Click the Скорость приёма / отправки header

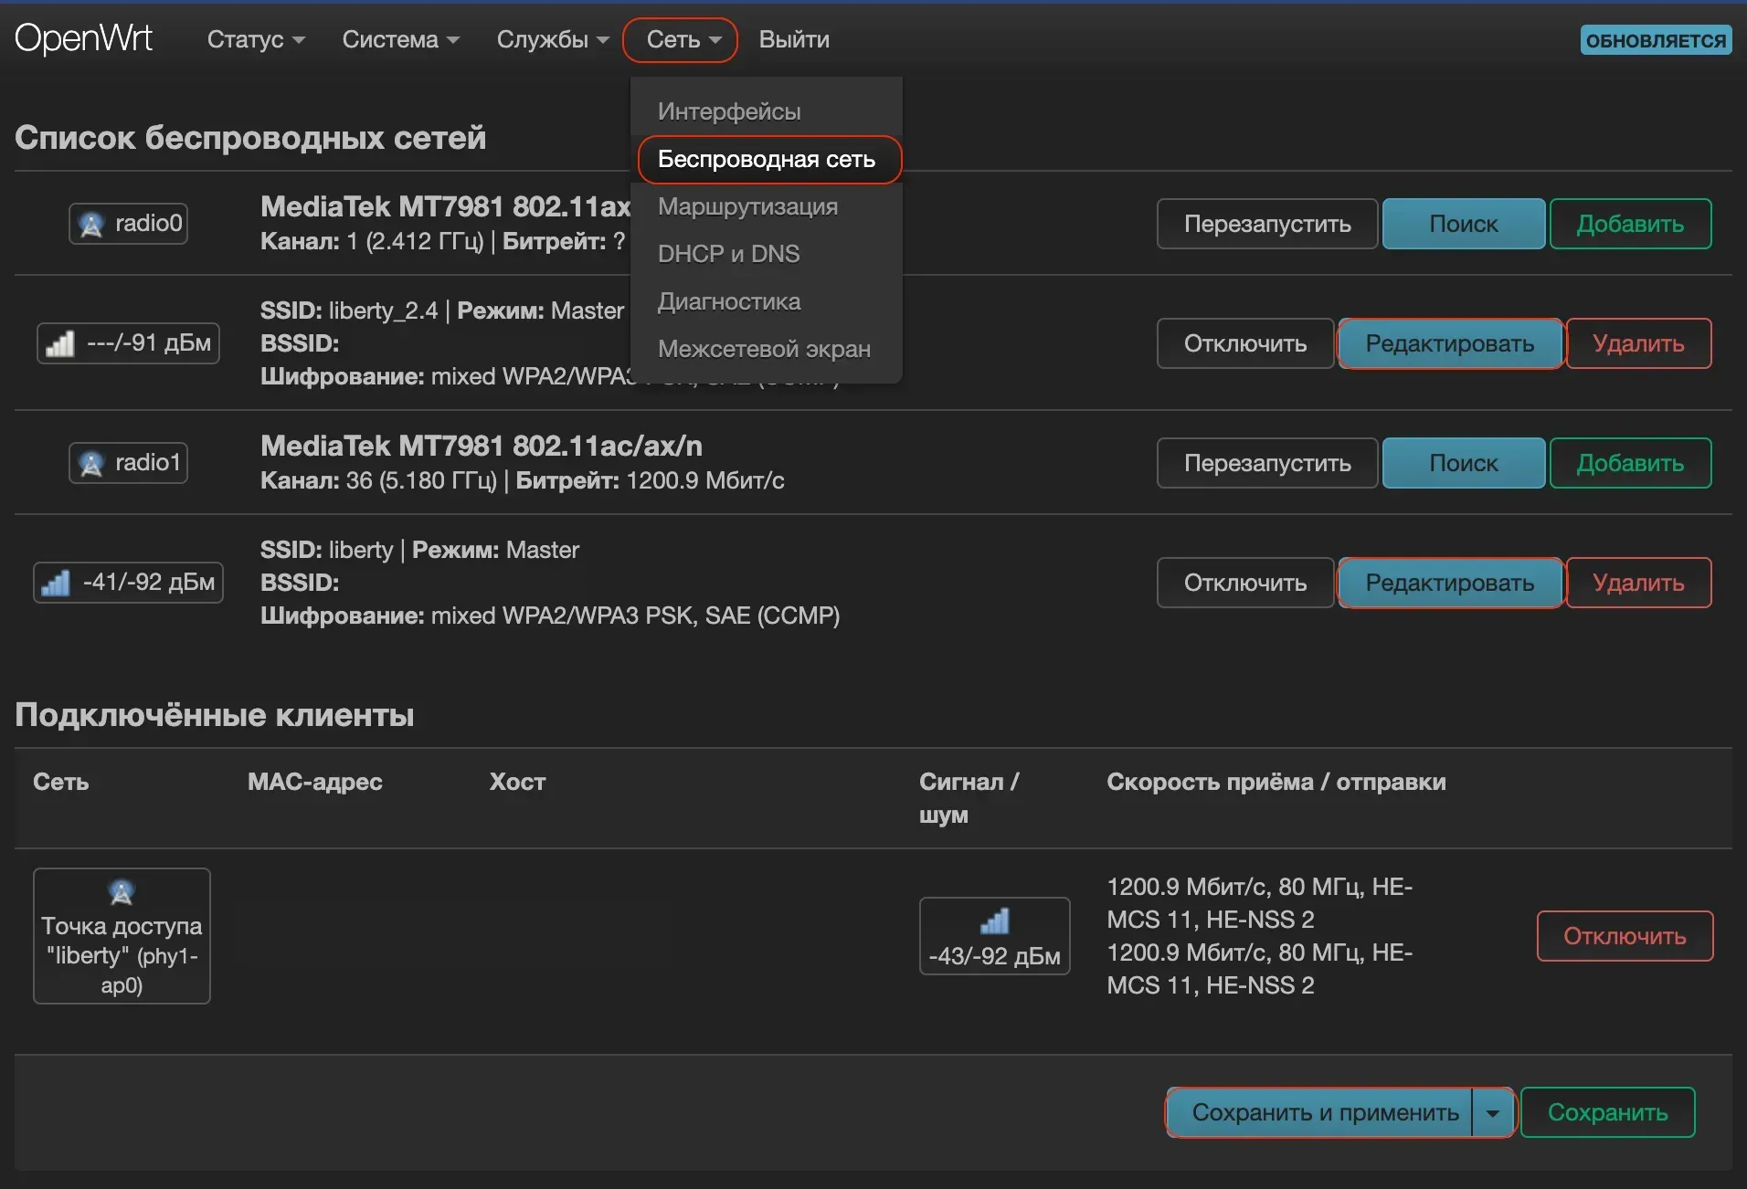click(x=1276, y=782)
